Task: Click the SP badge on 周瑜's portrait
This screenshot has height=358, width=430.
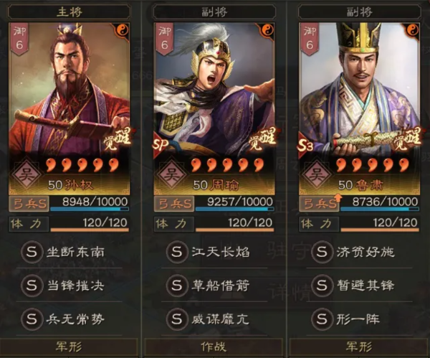Action: 160,145
